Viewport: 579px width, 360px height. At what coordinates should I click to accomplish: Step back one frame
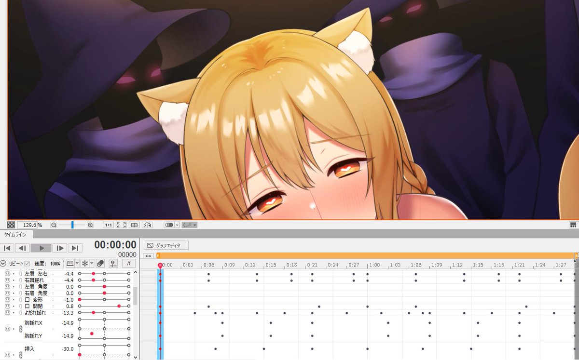[22, 248]
